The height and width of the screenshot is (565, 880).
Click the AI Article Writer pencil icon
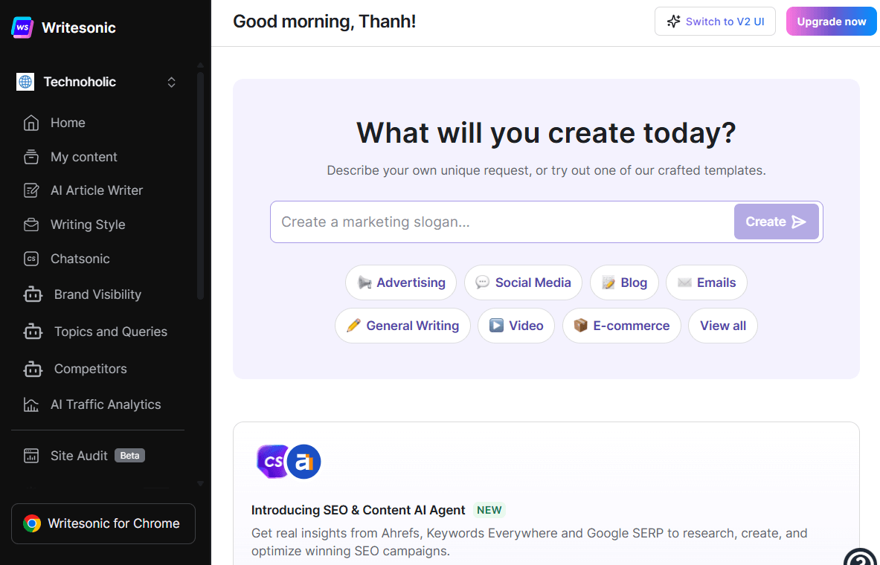coord(31,191)
